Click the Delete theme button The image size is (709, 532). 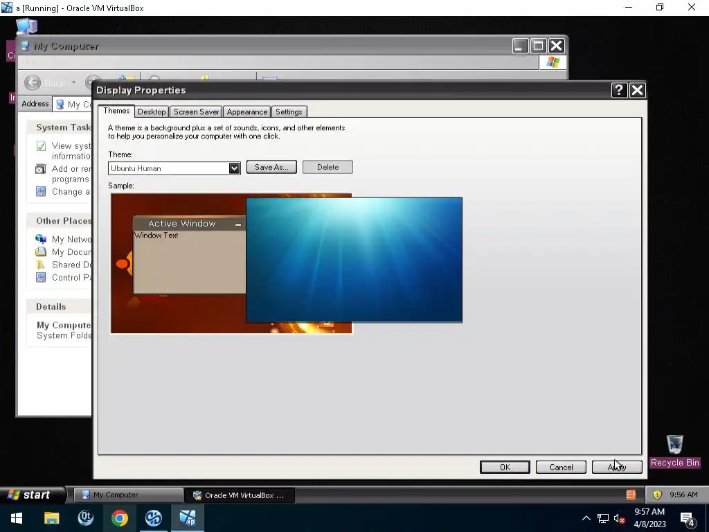327,167
